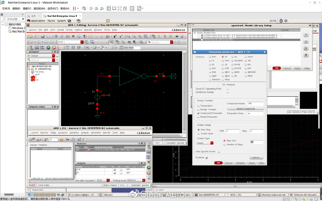Click the thermometer temperature icon in ADE toolbar
Screen dimensions: 322x201
coord(46,139)
